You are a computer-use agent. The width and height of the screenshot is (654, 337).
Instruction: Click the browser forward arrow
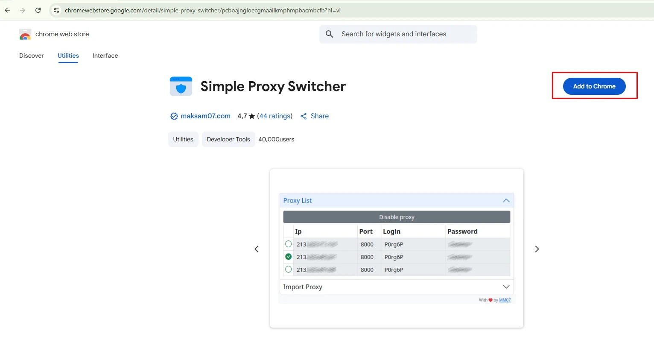tap(23, 10)
